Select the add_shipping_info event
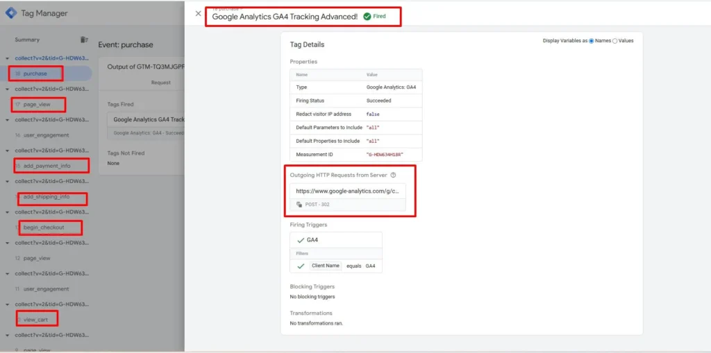This screenshot has width=711, height=353. point(46,197)
